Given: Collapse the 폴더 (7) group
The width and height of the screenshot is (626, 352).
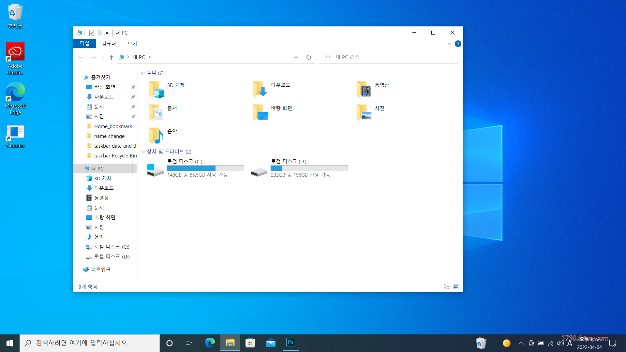Looking at the screenshot, I should [143, 73].
